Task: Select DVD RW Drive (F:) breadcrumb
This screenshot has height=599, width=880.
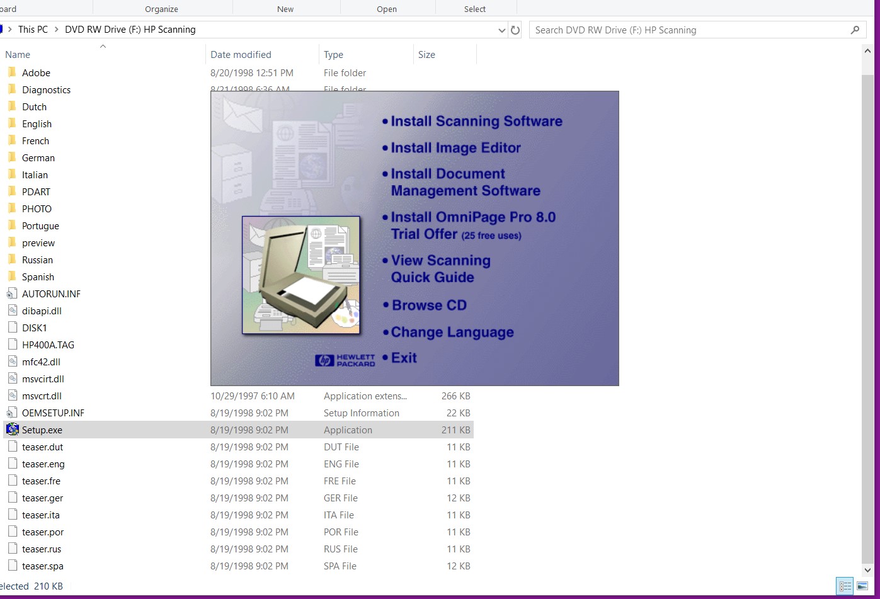Action: (130, 30)
